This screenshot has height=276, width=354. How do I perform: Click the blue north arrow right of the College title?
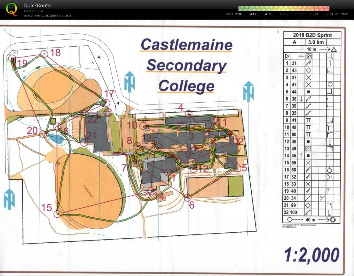pyautogui.click(x=248, y=91)
